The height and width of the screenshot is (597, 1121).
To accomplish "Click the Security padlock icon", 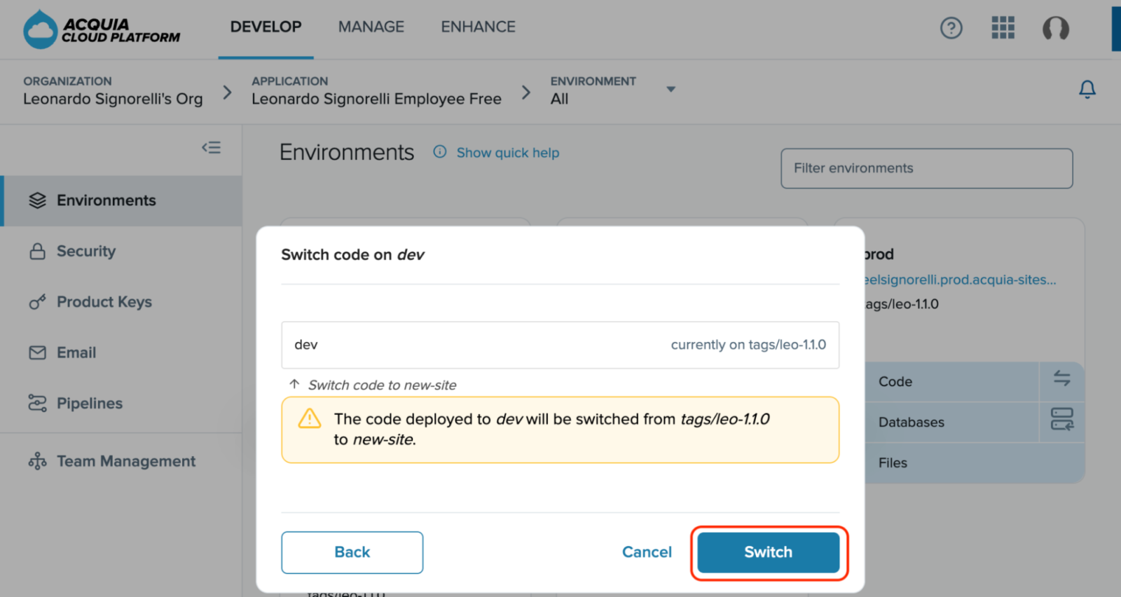I will tap(36, 251).
